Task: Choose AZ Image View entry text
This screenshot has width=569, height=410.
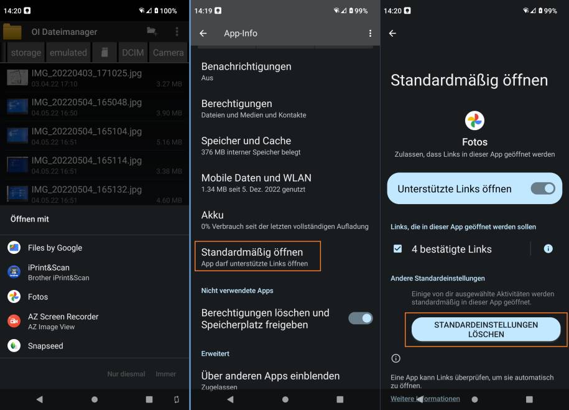Action: point(51,327)
